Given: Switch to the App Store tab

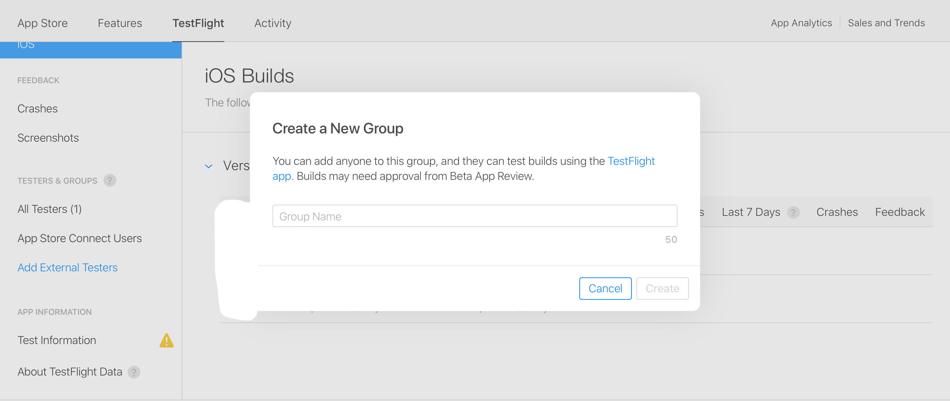Looking at the screenshot, I should click(x=43, y=23).
